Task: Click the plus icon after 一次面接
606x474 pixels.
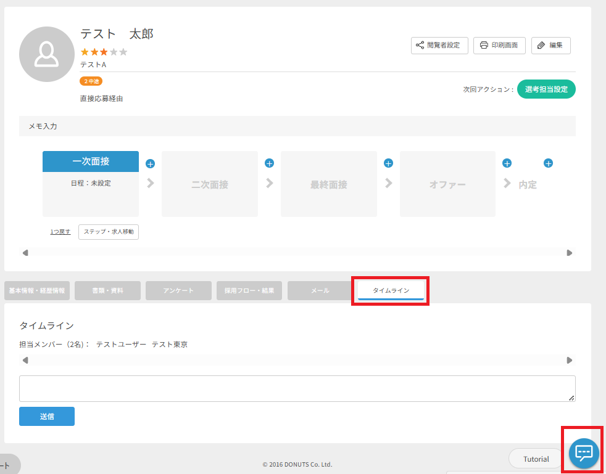Action: 150,163
